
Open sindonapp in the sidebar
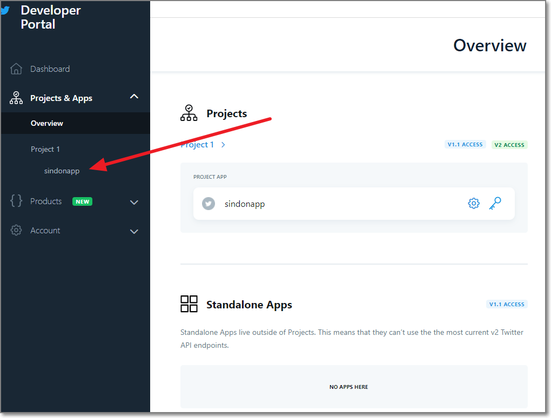[62, 171]
